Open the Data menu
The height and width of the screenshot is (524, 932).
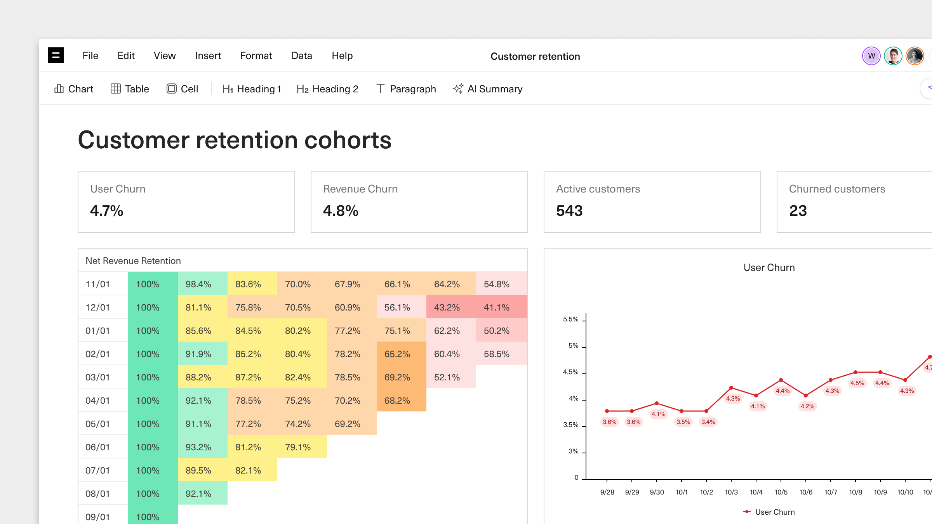(302, 56)
